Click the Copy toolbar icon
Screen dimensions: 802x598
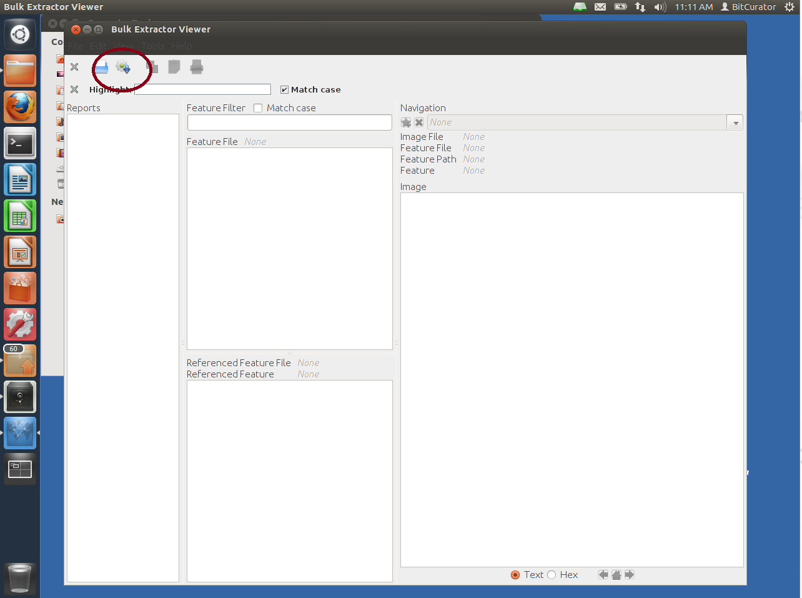(x=152, y=67)
